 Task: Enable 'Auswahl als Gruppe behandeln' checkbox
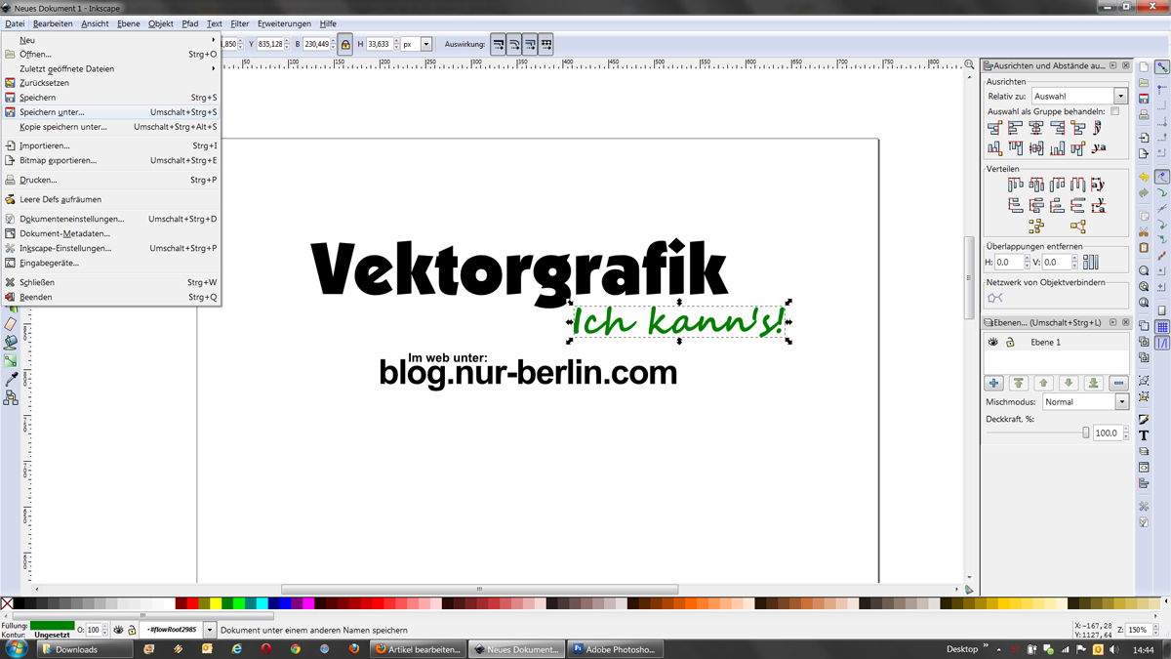(1115, 111)
